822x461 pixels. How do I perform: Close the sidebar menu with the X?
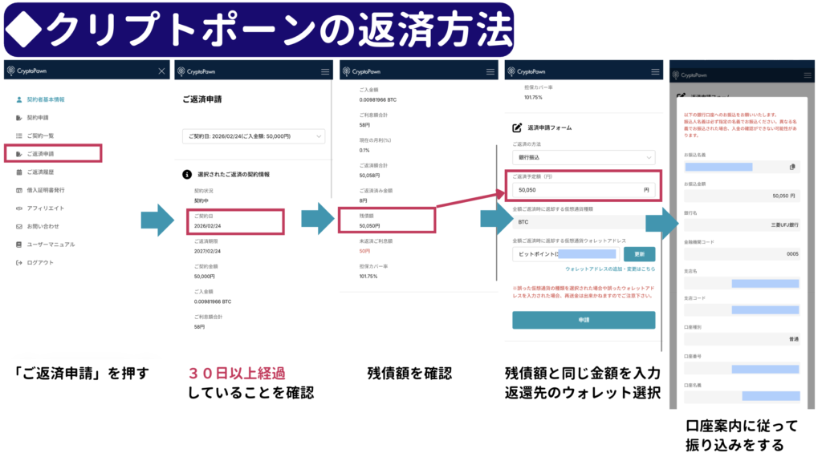pyautogui.click(x=161, y=71)
